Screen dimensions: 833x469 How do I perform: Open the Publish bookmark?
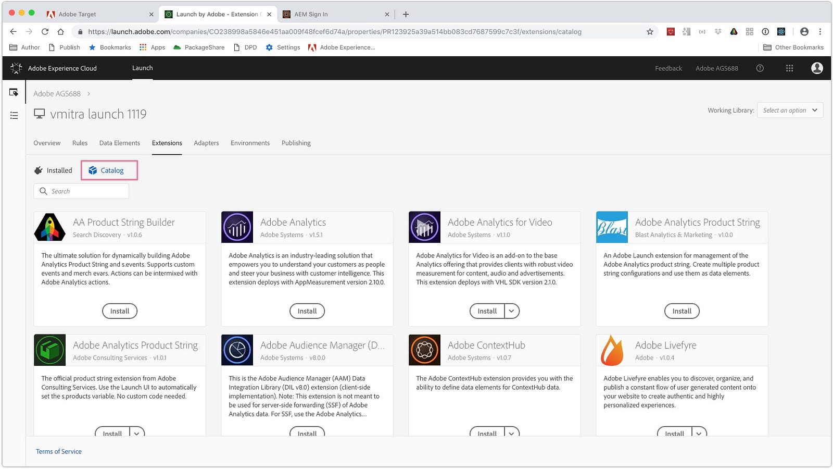coord(64,47)
